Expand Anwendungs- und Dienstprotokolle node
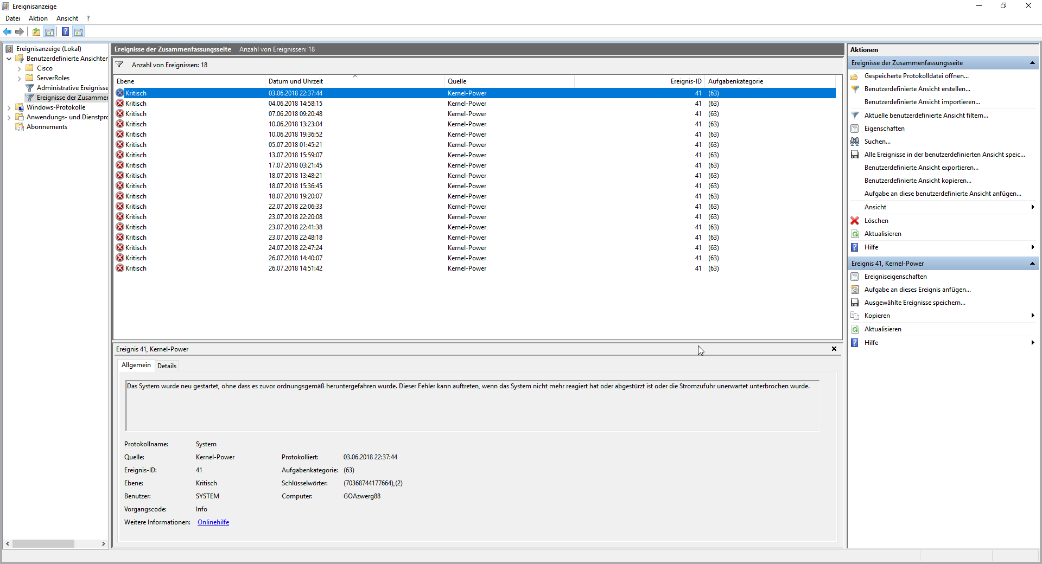The height and width of the screenshot is (564, 1042). [x=9, y=117]
